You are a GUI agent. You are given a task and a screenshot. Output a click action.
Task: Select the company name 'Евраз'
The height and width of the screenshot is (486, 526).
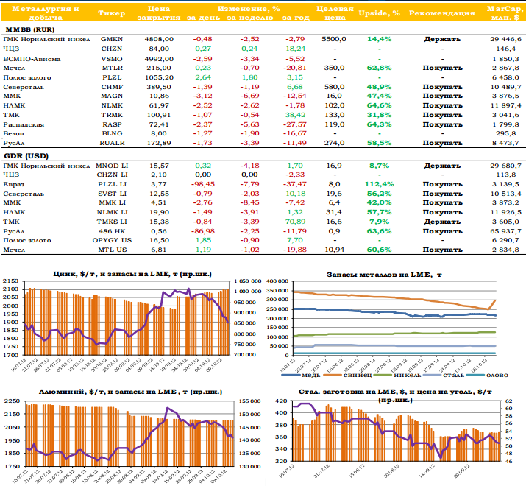coord(14,184)
